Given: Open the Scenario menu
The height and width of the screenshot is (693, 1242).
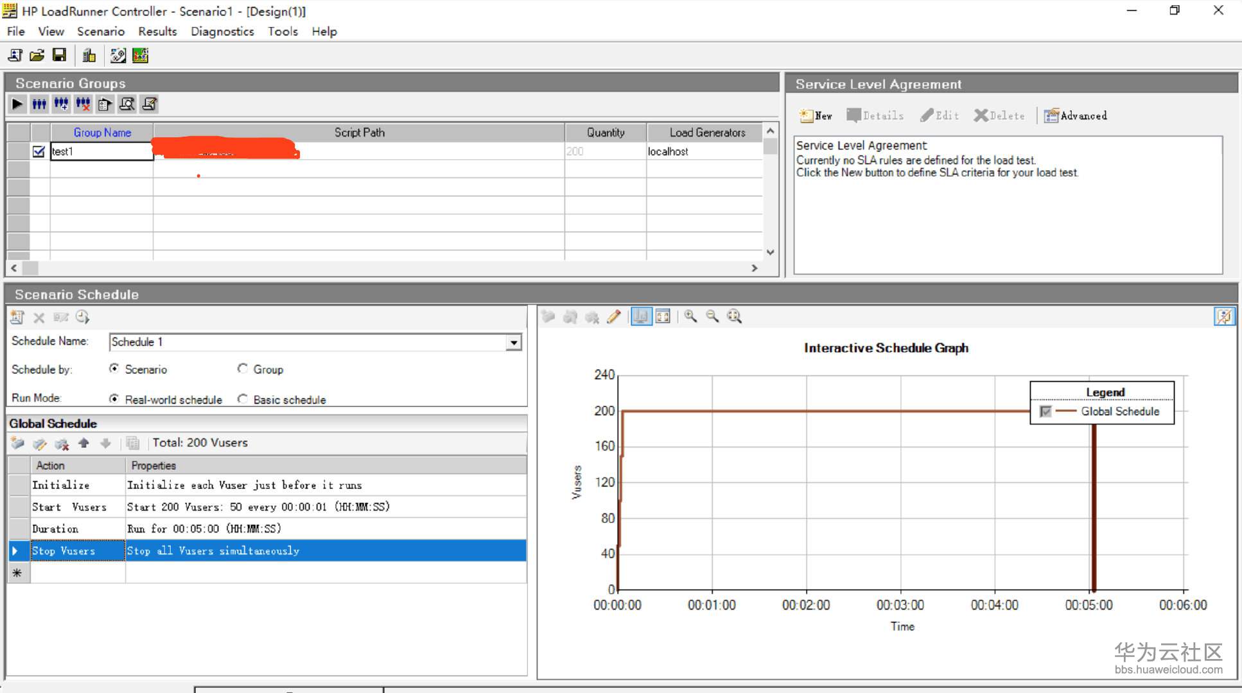Looking at the screenshot, I should 100,31.
